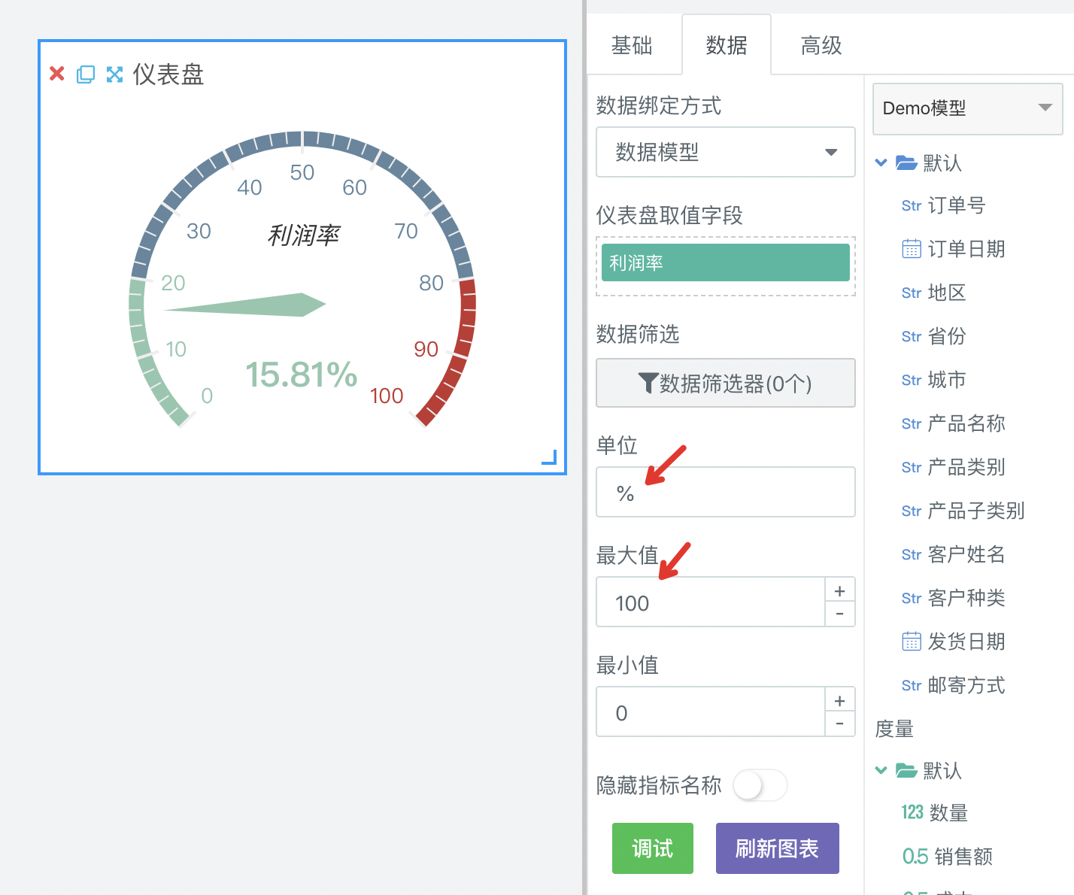
Task: Click the Str type icon beside 地区
Action: click(912, 293)
